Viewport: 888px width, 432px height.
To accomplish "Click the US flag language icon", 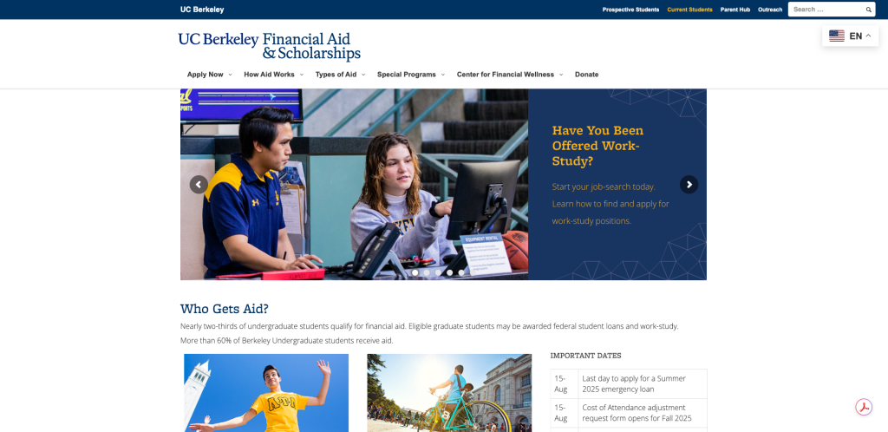I will [x=836, y=36].
